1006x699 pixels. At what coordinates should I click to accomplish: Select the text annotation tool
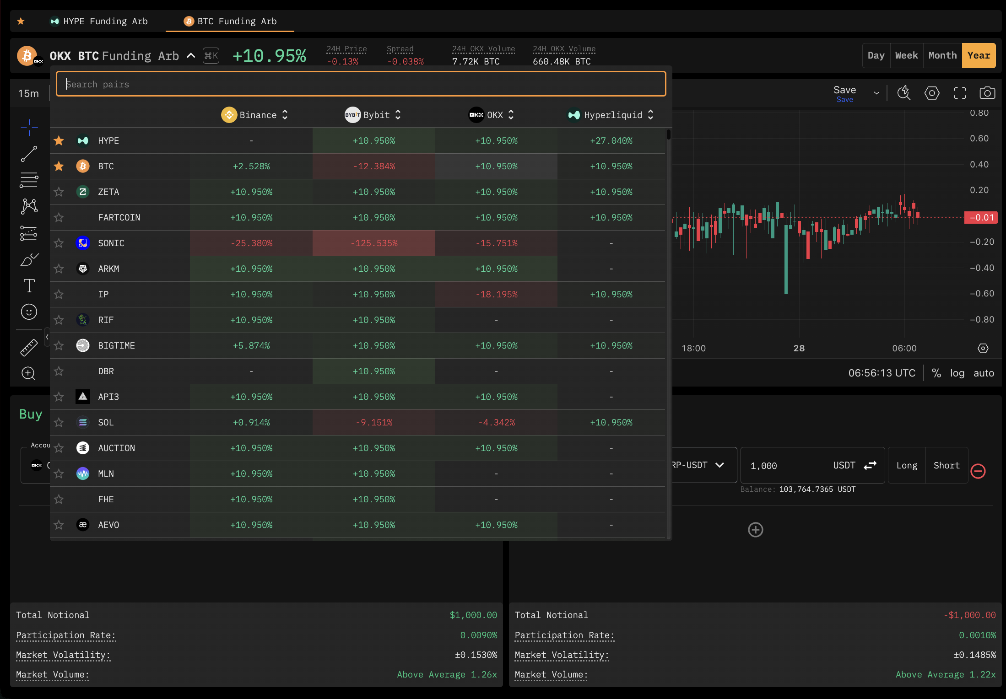tap(29, 286)
